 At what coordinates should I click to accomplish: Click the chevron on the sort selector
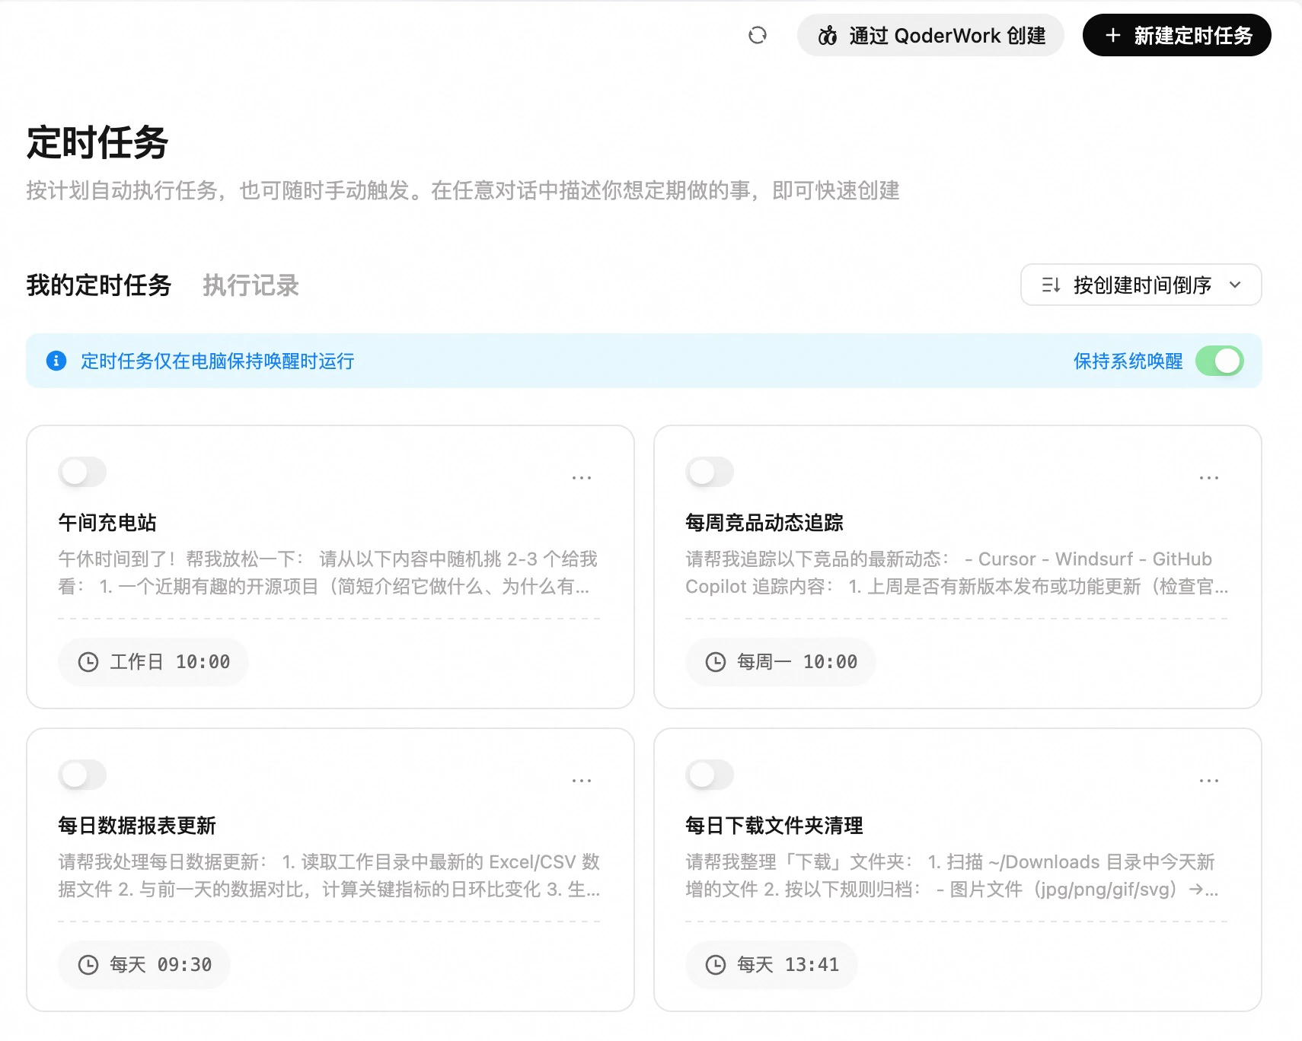pyautogui.click(x=1235, y=285)
